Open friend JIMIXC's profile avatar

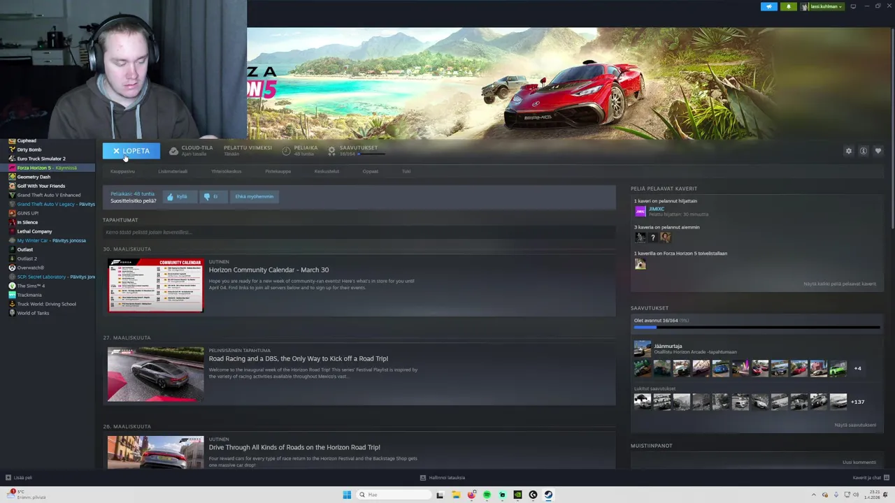pyautogui.click(x=640, y=211)
